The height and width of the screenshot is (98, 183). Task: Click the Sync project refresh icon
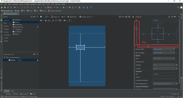point(11,7)
